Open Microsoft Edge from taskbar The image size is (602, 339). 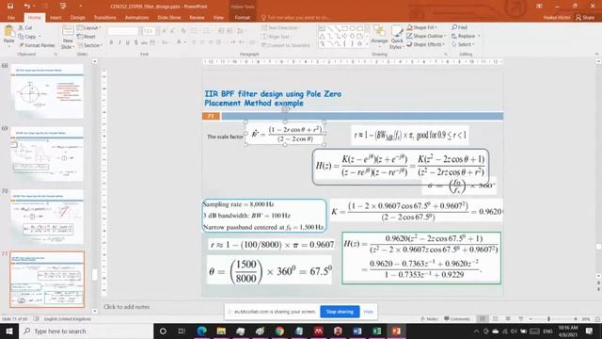pyautogui.click(x=201, y=331)
